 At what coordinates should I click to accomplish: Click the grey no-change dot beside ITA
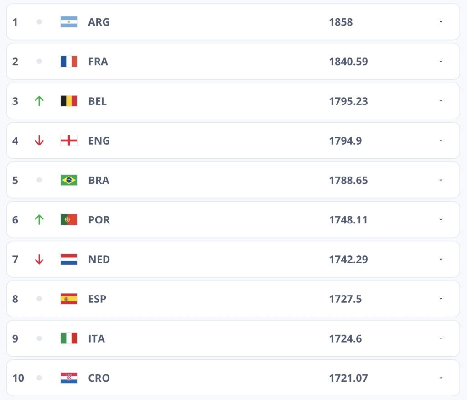point(39,338)
